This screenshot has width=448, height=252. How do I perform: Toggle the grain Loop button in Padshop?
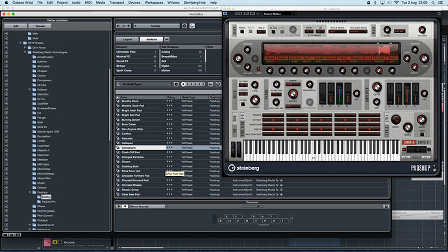[x=258, y=69]
